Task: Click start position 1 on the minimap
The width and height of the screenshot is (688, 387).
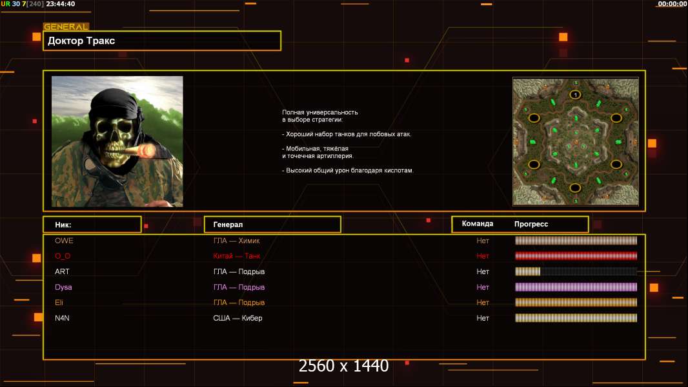Action: pos(575,95)
